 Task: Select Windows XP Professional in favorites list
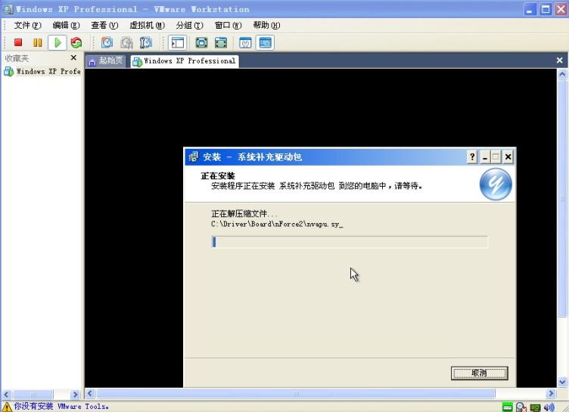47,72
